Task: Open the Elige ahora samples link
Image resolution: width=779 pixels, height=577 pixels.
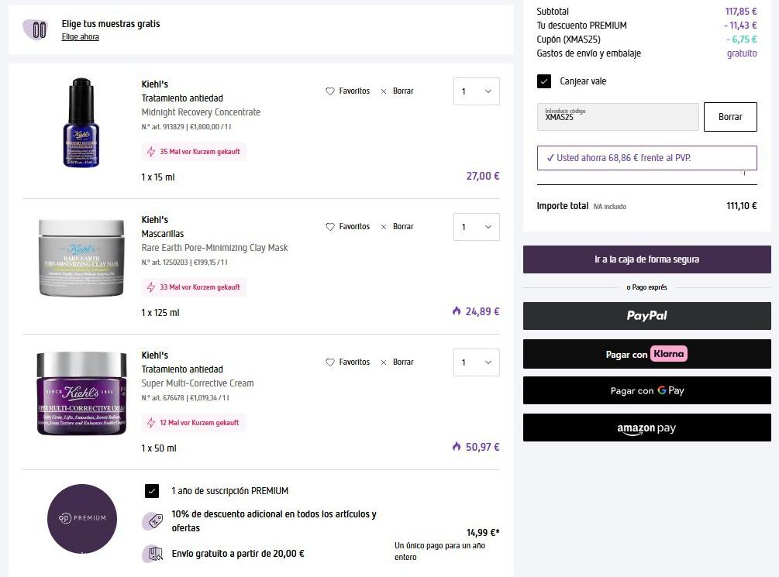Action: coord(81,37)
